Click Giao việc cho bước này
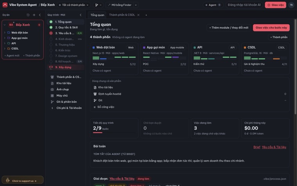The image size is (297, 186). point(271,28)
